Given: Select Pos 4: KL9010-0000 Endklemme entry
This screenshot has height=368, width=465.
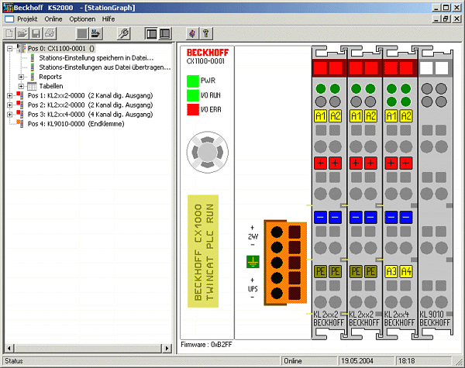Looking at the screenshot, I should 74,123.
